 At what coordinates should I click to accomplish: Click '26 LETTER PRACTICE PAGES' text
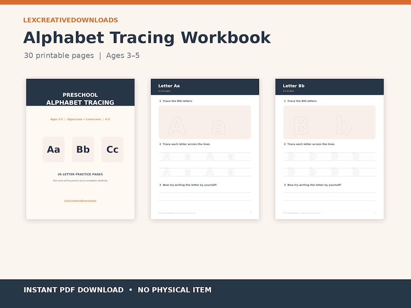pyautogui.click(x=80, y=174)
